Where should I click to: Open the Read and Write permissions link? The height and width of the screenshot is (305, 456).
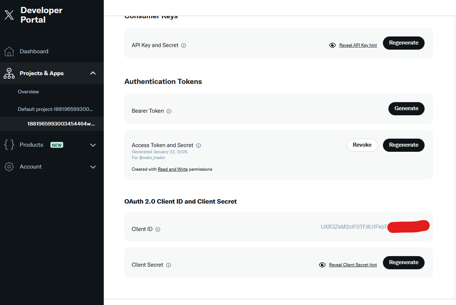173,169
